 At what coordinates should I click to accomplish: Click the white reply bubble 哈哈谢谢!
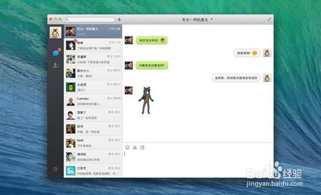247,53
